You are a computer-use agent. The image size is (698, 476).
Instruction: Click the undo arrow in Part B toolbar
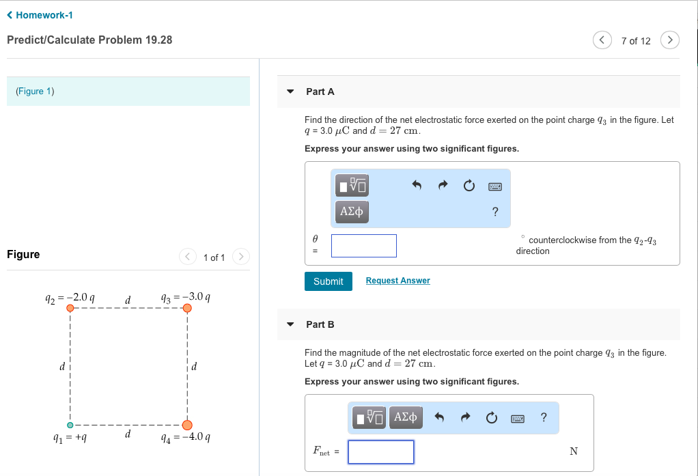click(439, 417)
